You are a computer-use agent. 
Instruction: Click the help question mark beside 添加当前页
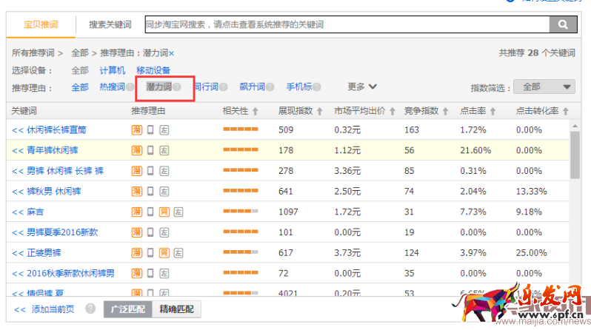[90, 309]
